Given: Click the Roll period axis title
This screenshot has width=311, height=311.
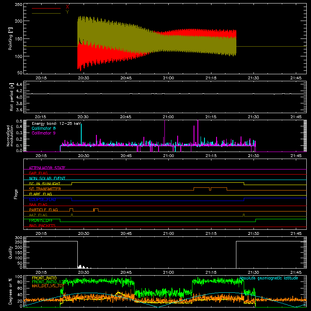Looking at the screenshot, I should tap(12, 97).
